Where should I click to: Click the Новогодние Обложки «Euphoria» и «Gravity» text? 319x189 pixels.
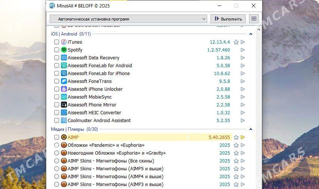click(117, 153)
